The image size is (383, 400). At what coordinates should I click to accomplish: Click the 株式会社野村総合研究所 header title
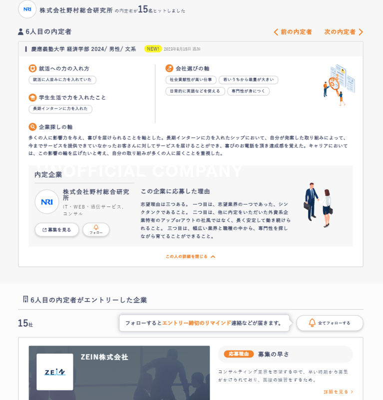pyautogui.click(x=76, y=10)
